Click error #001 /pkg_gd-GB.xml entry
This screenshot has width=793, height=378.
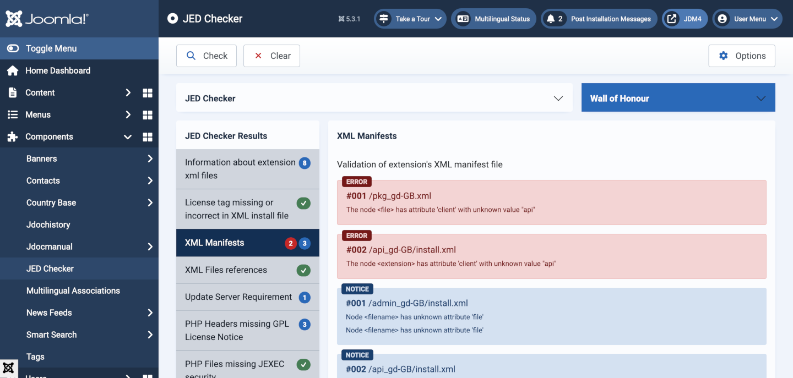(x=552, y=202)
